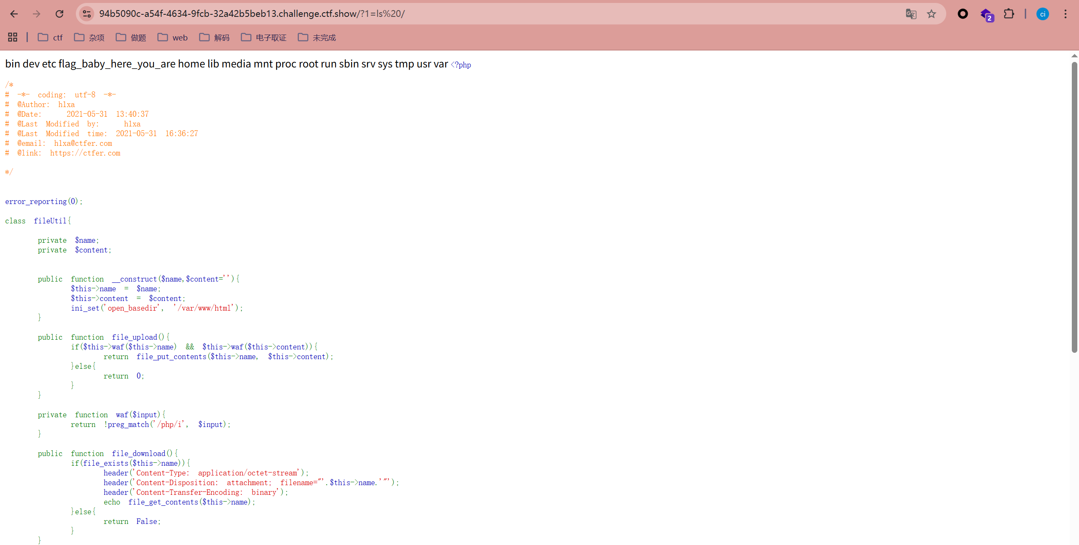Click the forward navigation arrow
The image size is (1079, 545).
pos(37,14)
